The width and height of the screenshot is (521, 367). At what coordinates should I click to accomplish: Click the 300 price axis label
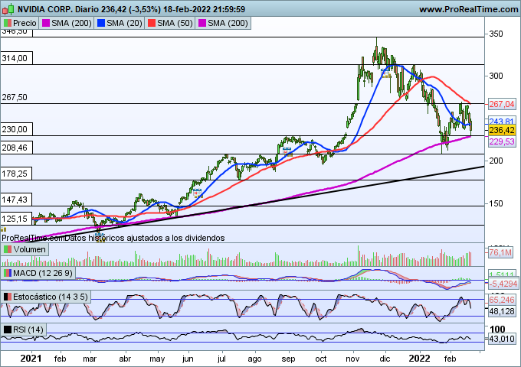point(496,76)
